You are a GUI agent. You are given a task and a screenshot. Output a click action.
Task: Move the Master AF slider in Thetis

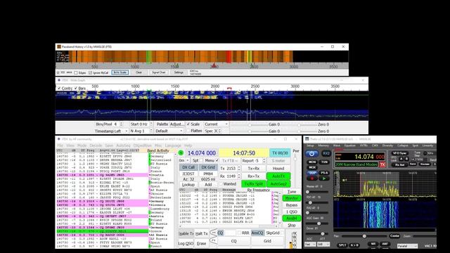[308, 192]
